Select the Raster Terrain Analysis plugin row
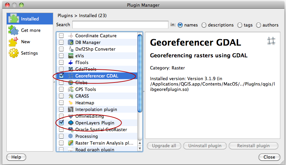Viewport: 286px width, 165px height. (97, 143)
